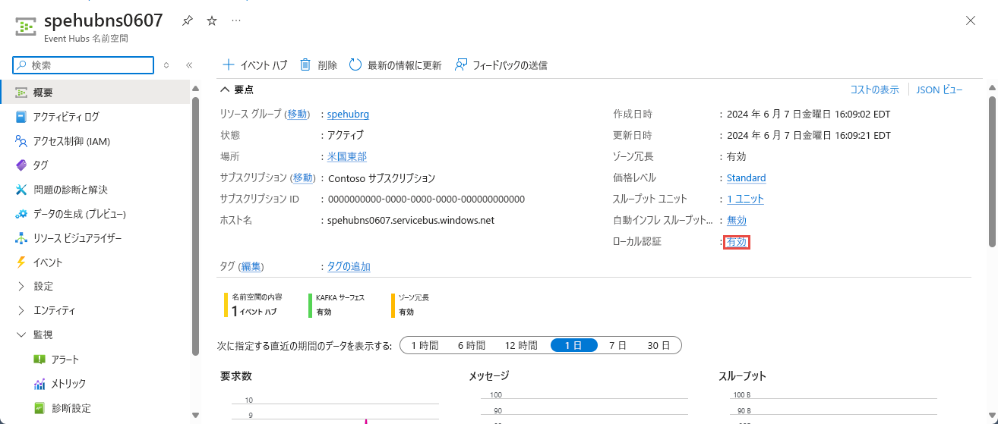Click the メトリック chart icon
This screenshot has width=998, height=424.
coord(39,384)
